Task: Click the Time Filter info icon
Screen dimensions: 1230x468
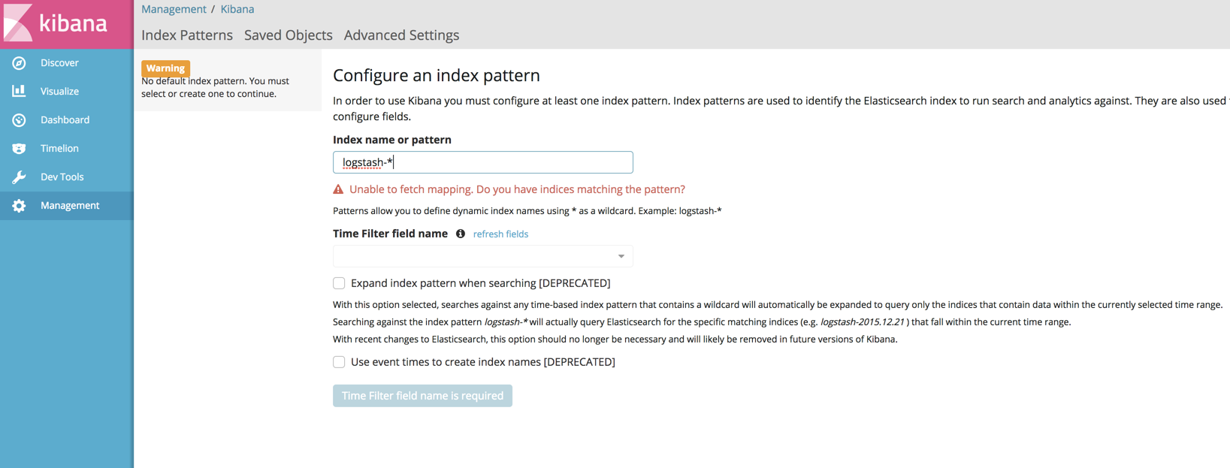Action: [x=461, y=234]
